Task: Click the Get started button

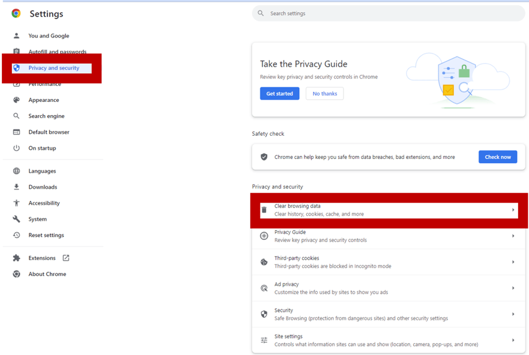Action: click(279, 93)
